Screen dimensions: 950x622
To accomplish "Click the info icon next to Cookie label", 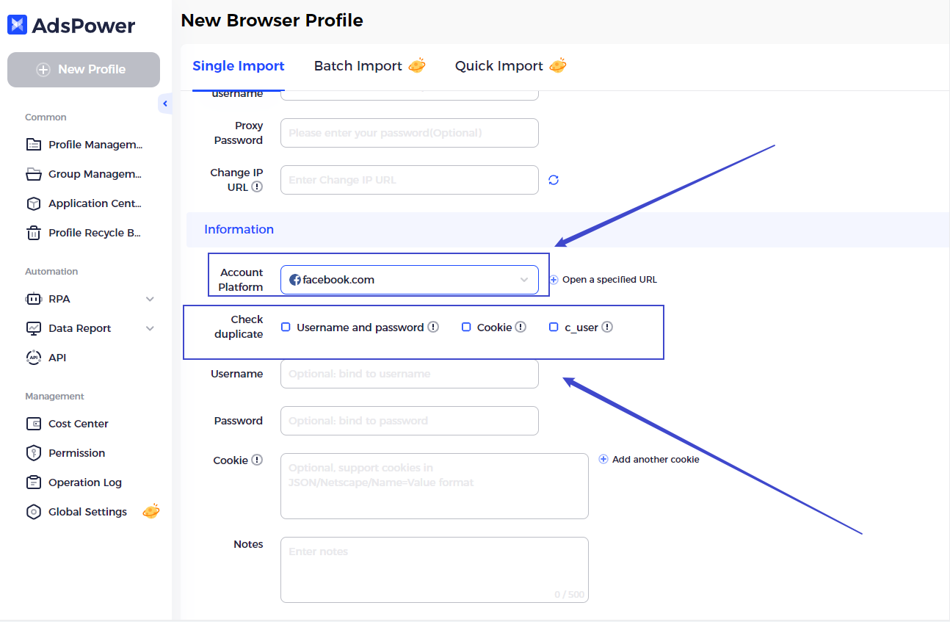I will click(x=257, y=460).
